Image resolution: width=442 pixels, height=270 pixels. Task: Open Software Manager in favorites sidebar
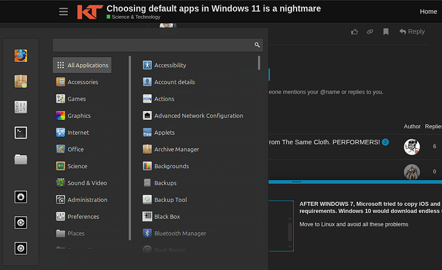[20, 81]
